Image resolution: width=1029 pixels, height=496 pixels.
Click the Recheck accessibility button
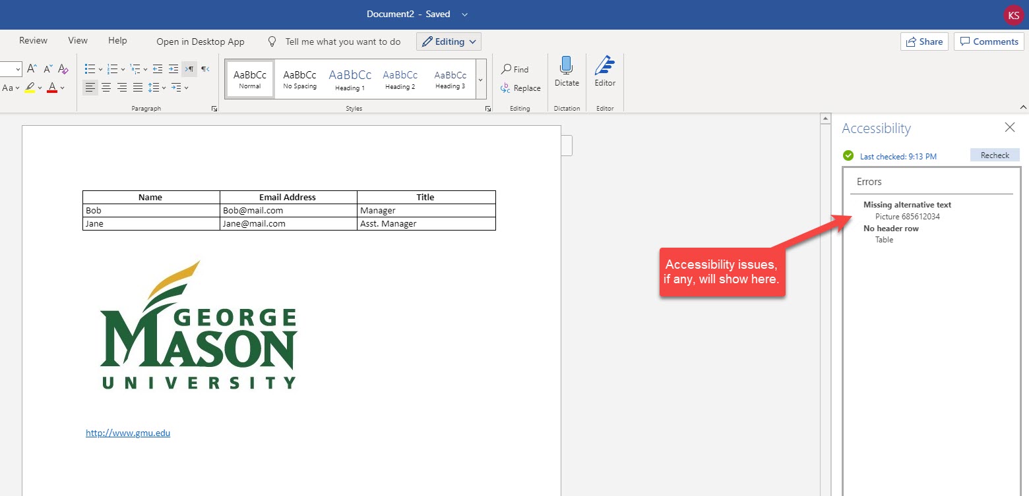tap(994, 155)
